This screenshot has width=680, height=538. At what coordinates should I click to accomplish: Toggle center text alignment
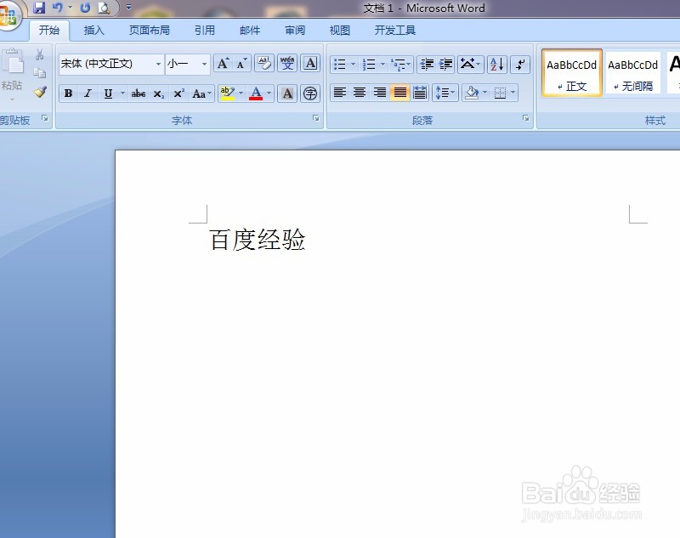coord(360,92)
